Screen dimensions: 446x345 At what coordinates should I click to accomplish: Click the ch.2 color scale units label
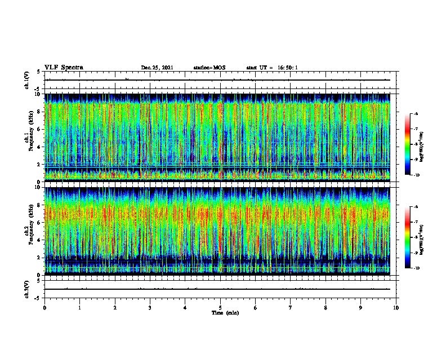point(422,240)
